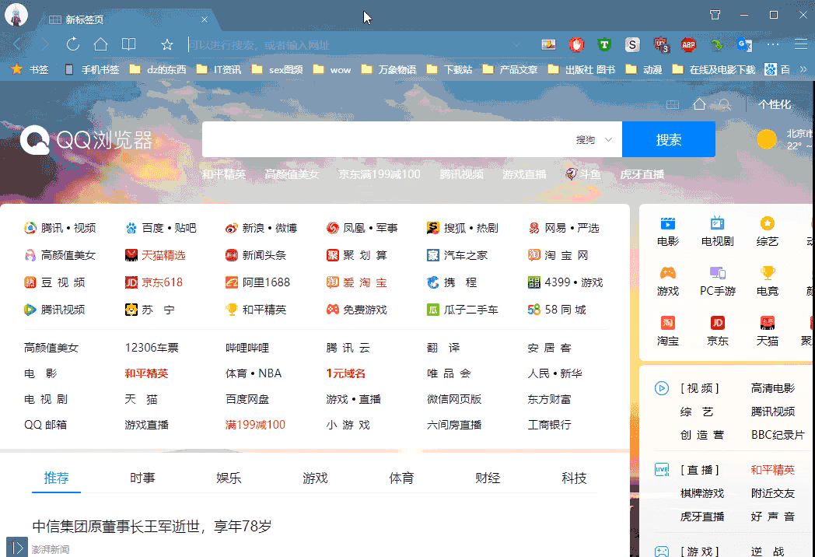Close the 新标签页 tab
Viewport: 815px width, 557px height.
(x=205, y=19)
